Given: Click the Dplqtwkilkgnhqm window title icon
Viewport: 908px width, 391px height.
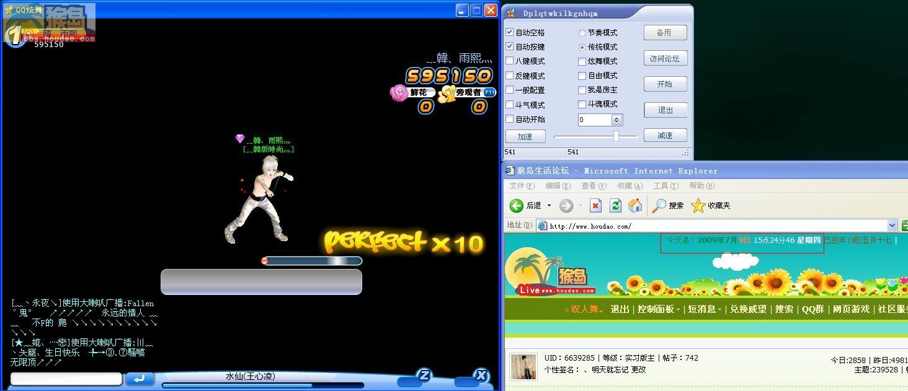Looking at the screenshot, I should tap(511, 13).
